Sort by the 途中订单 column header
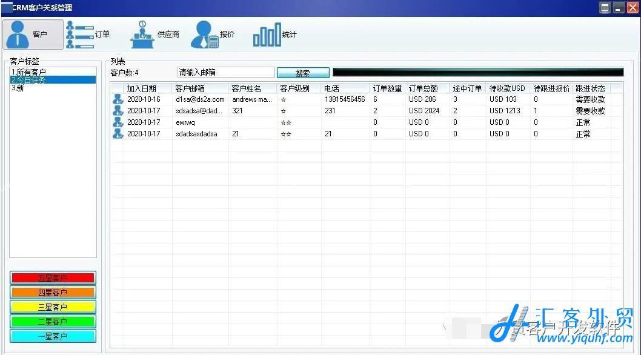The height and width of the screenshot is (355, 641). [x=467, y=88]
